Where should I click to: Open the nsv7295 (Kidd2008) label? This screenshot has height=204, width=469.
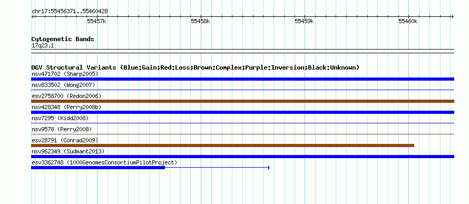click(60, 118)
